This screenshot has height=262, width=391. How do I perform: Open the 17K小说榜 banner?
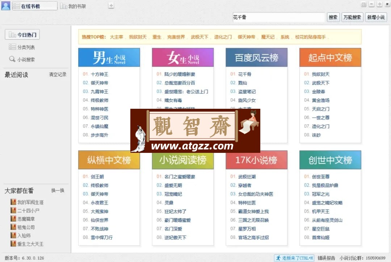click(256, 160)
